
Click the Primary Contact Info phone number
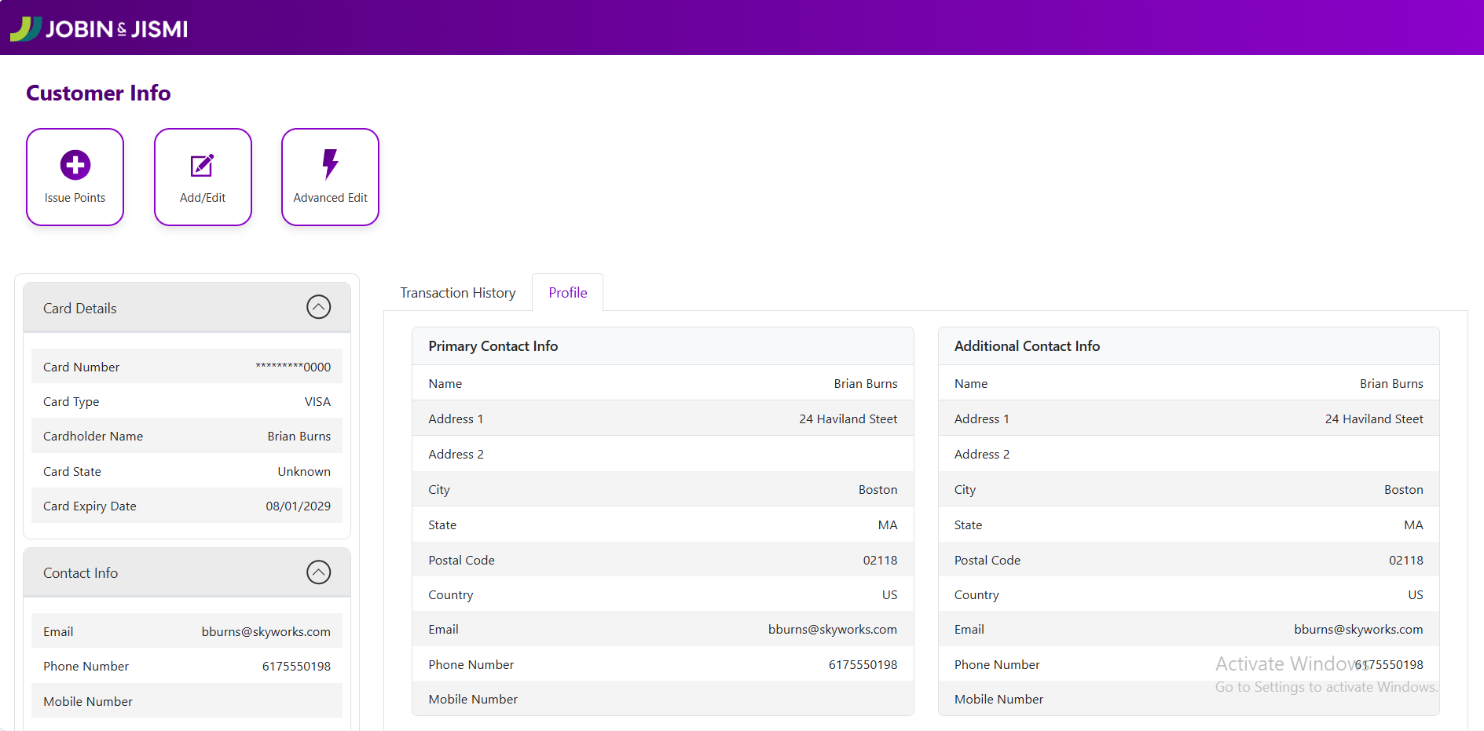(x=862, y=665)
